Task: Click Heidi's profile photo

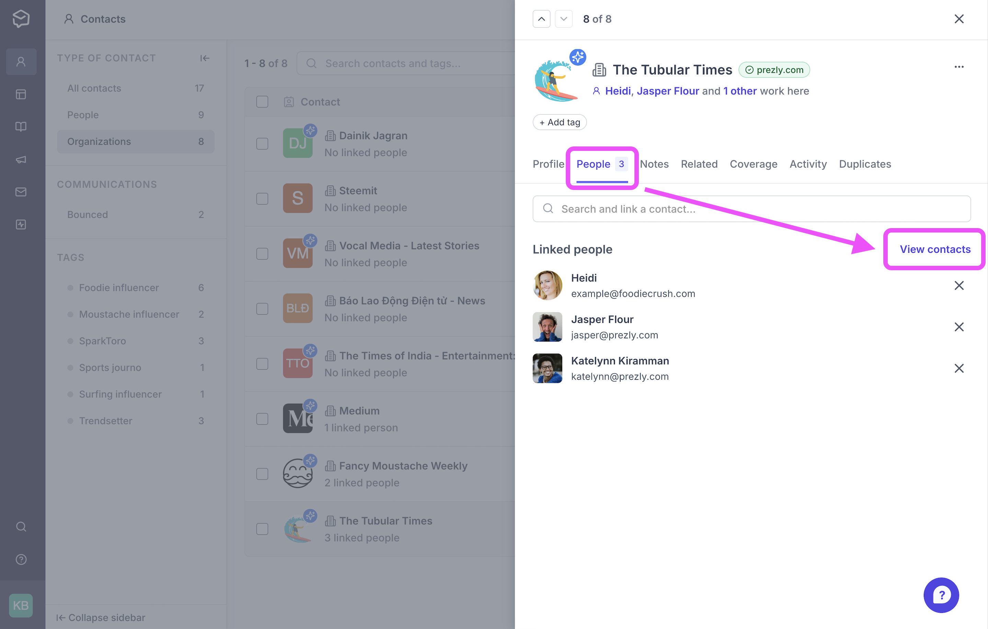Action: 547,285
